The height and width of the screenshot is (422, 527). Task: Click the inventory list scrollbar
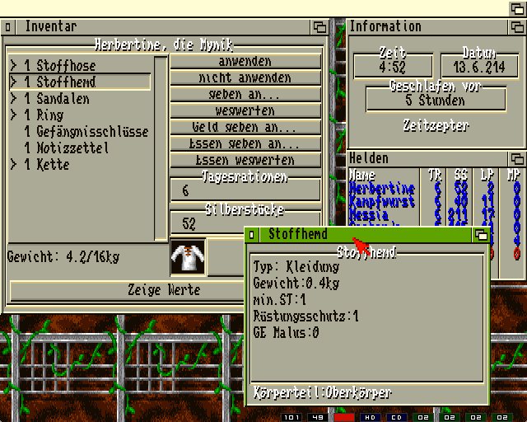(x=161, y=148)
